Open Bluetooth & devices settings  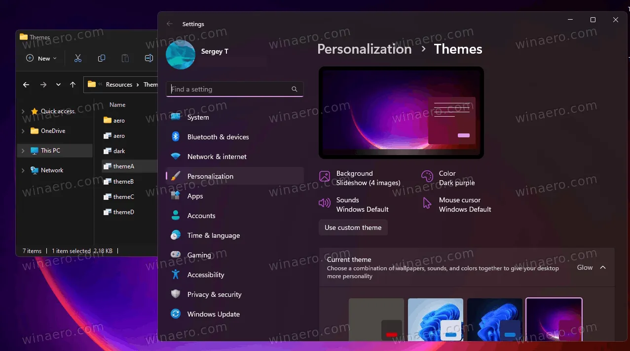click(235, 137)
